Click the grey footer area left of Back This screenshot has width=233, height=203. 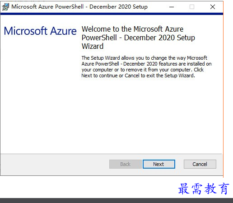click(55, 164)
